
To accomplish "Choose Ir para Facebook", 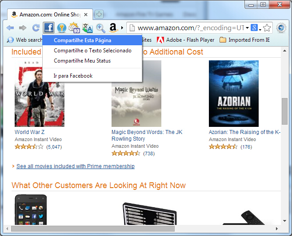I will click(x=92, y=76).
